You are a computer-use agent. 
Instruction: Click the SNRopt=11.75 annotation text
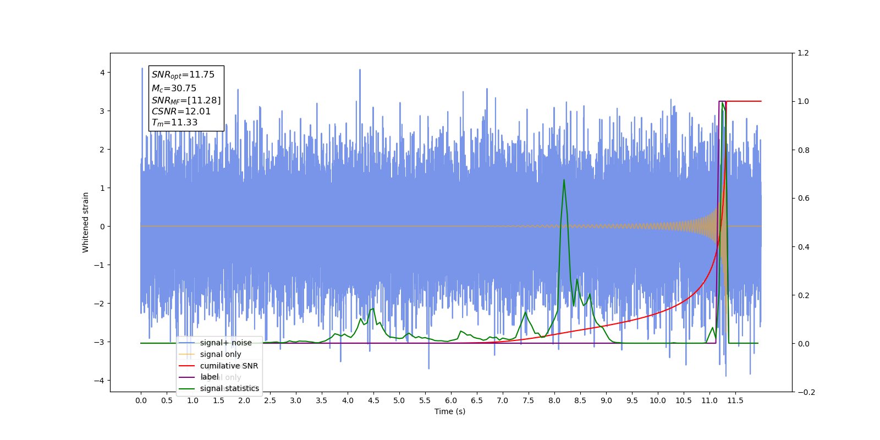[x=183, y=75]
